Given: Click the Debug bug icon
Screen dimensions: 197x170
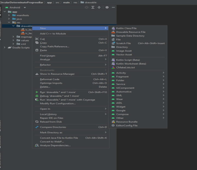Looking at the screenshot, I should point(37,96).
